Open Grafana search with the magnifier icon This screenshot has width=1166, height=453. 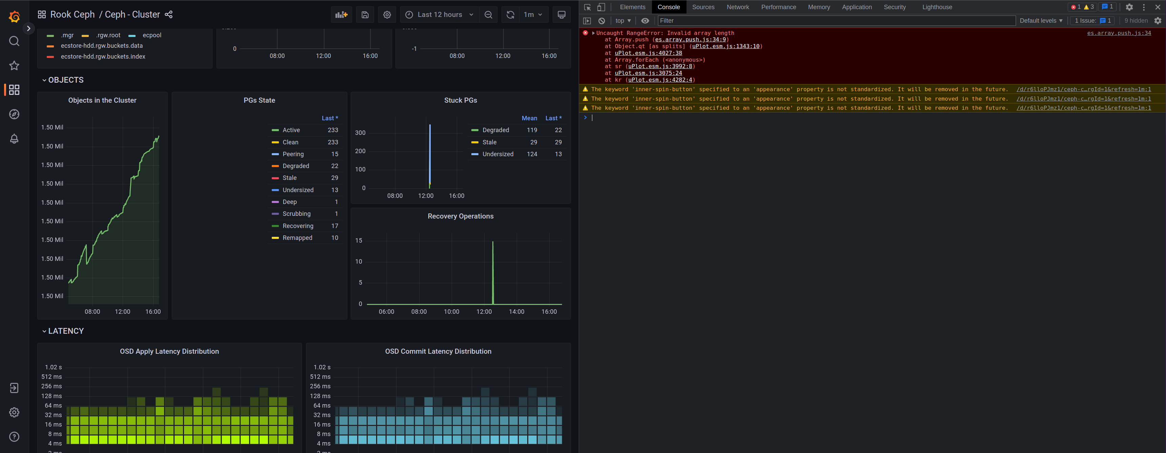(x=14, y=41)
